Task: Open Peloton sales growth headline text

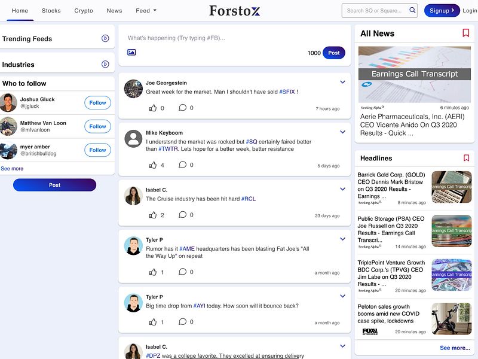Action: pos(388,314)
